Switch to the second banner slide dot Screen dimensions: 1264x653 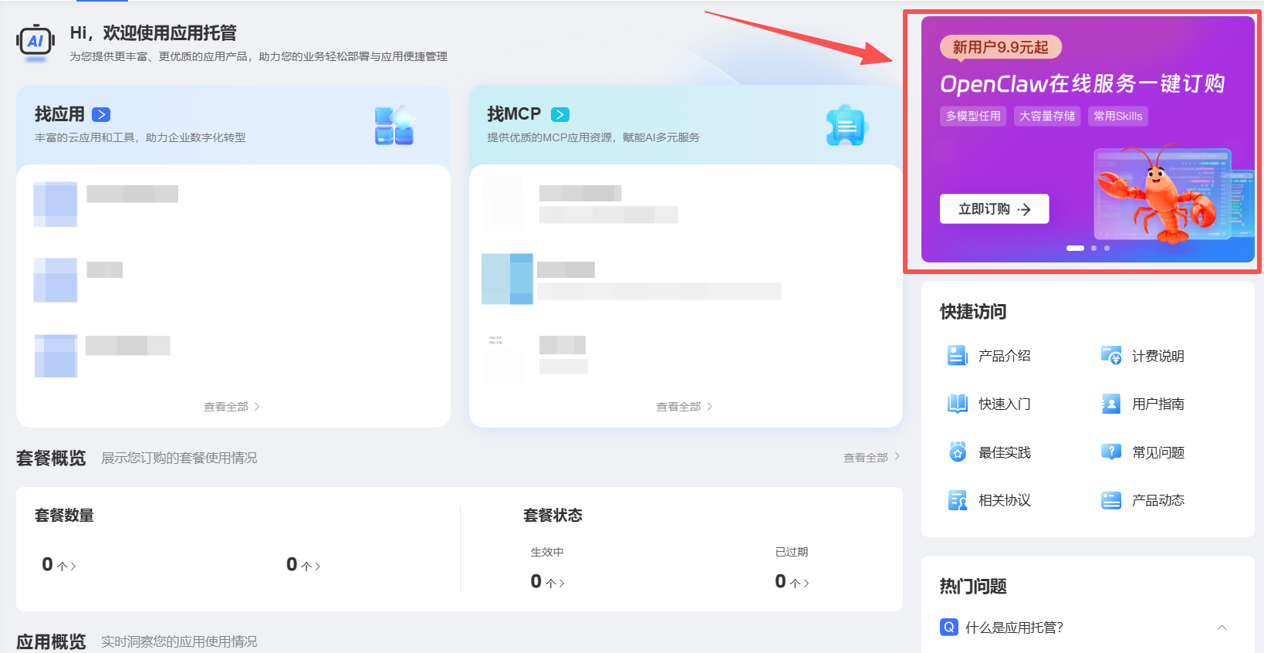click(x=1093, y=248)
